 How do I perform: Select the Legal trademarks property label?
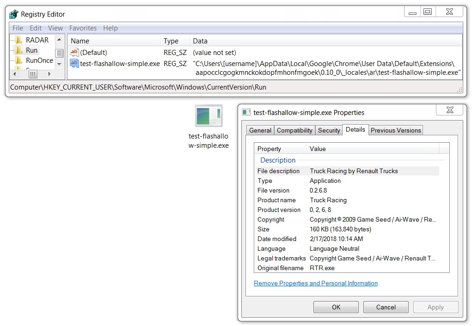(282, 258)
